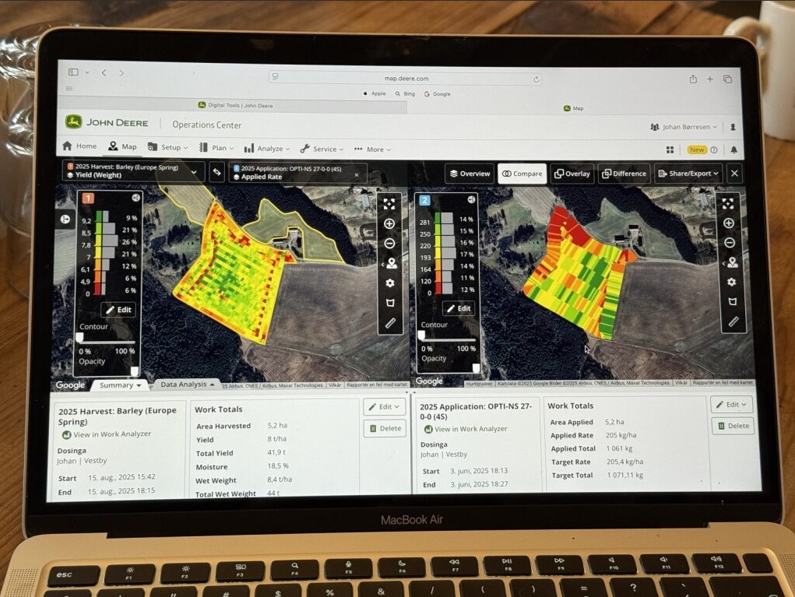
Task: Expand the Analyze menu in navigation bar
Action: click(x=267, y=149)
